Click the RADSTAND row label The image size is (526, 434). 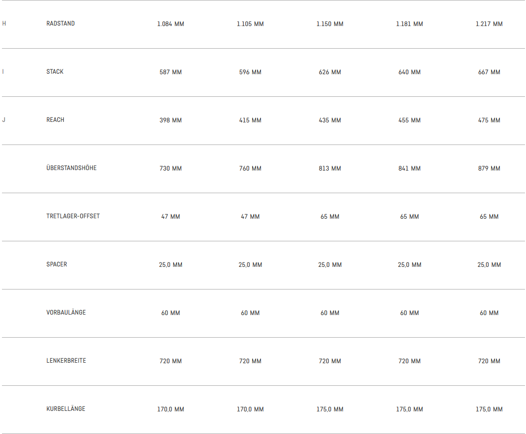60,24
